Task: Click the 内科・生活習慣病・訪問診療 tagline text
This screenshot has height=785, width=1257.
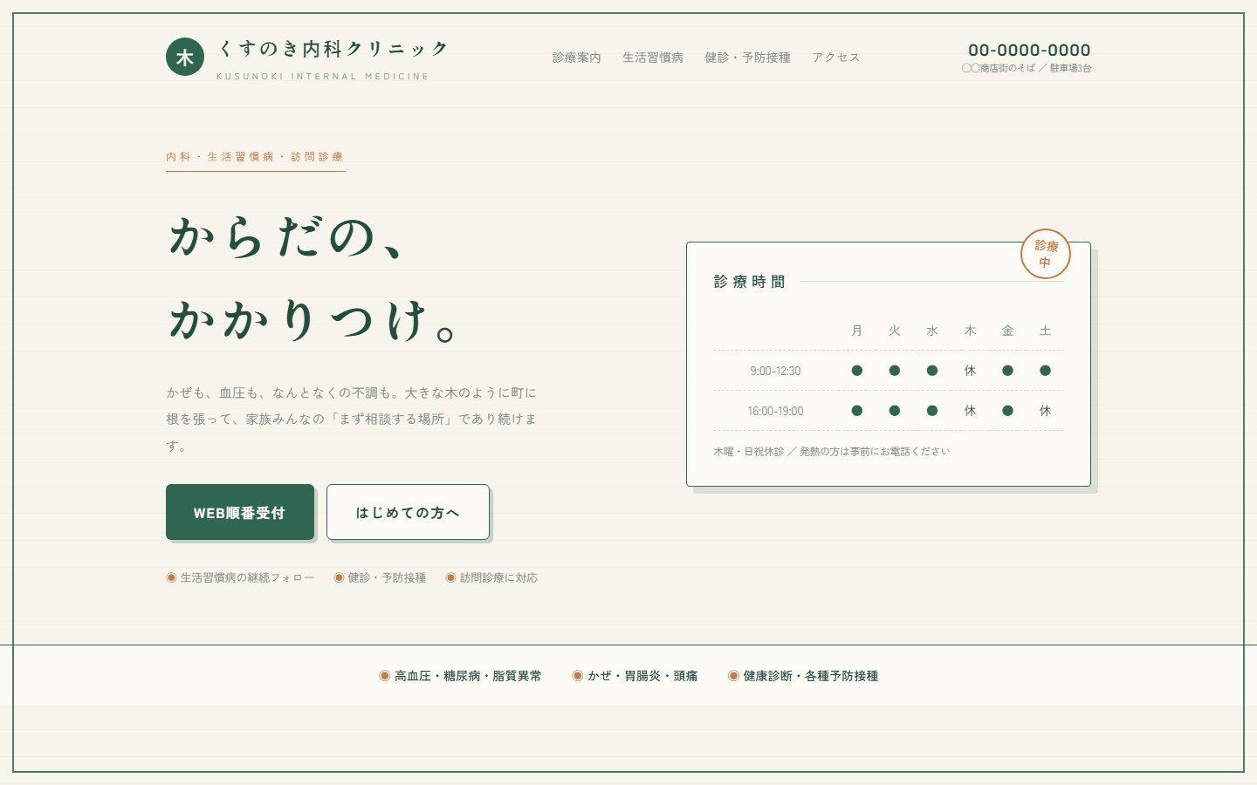Action: [x=255, y=157]
